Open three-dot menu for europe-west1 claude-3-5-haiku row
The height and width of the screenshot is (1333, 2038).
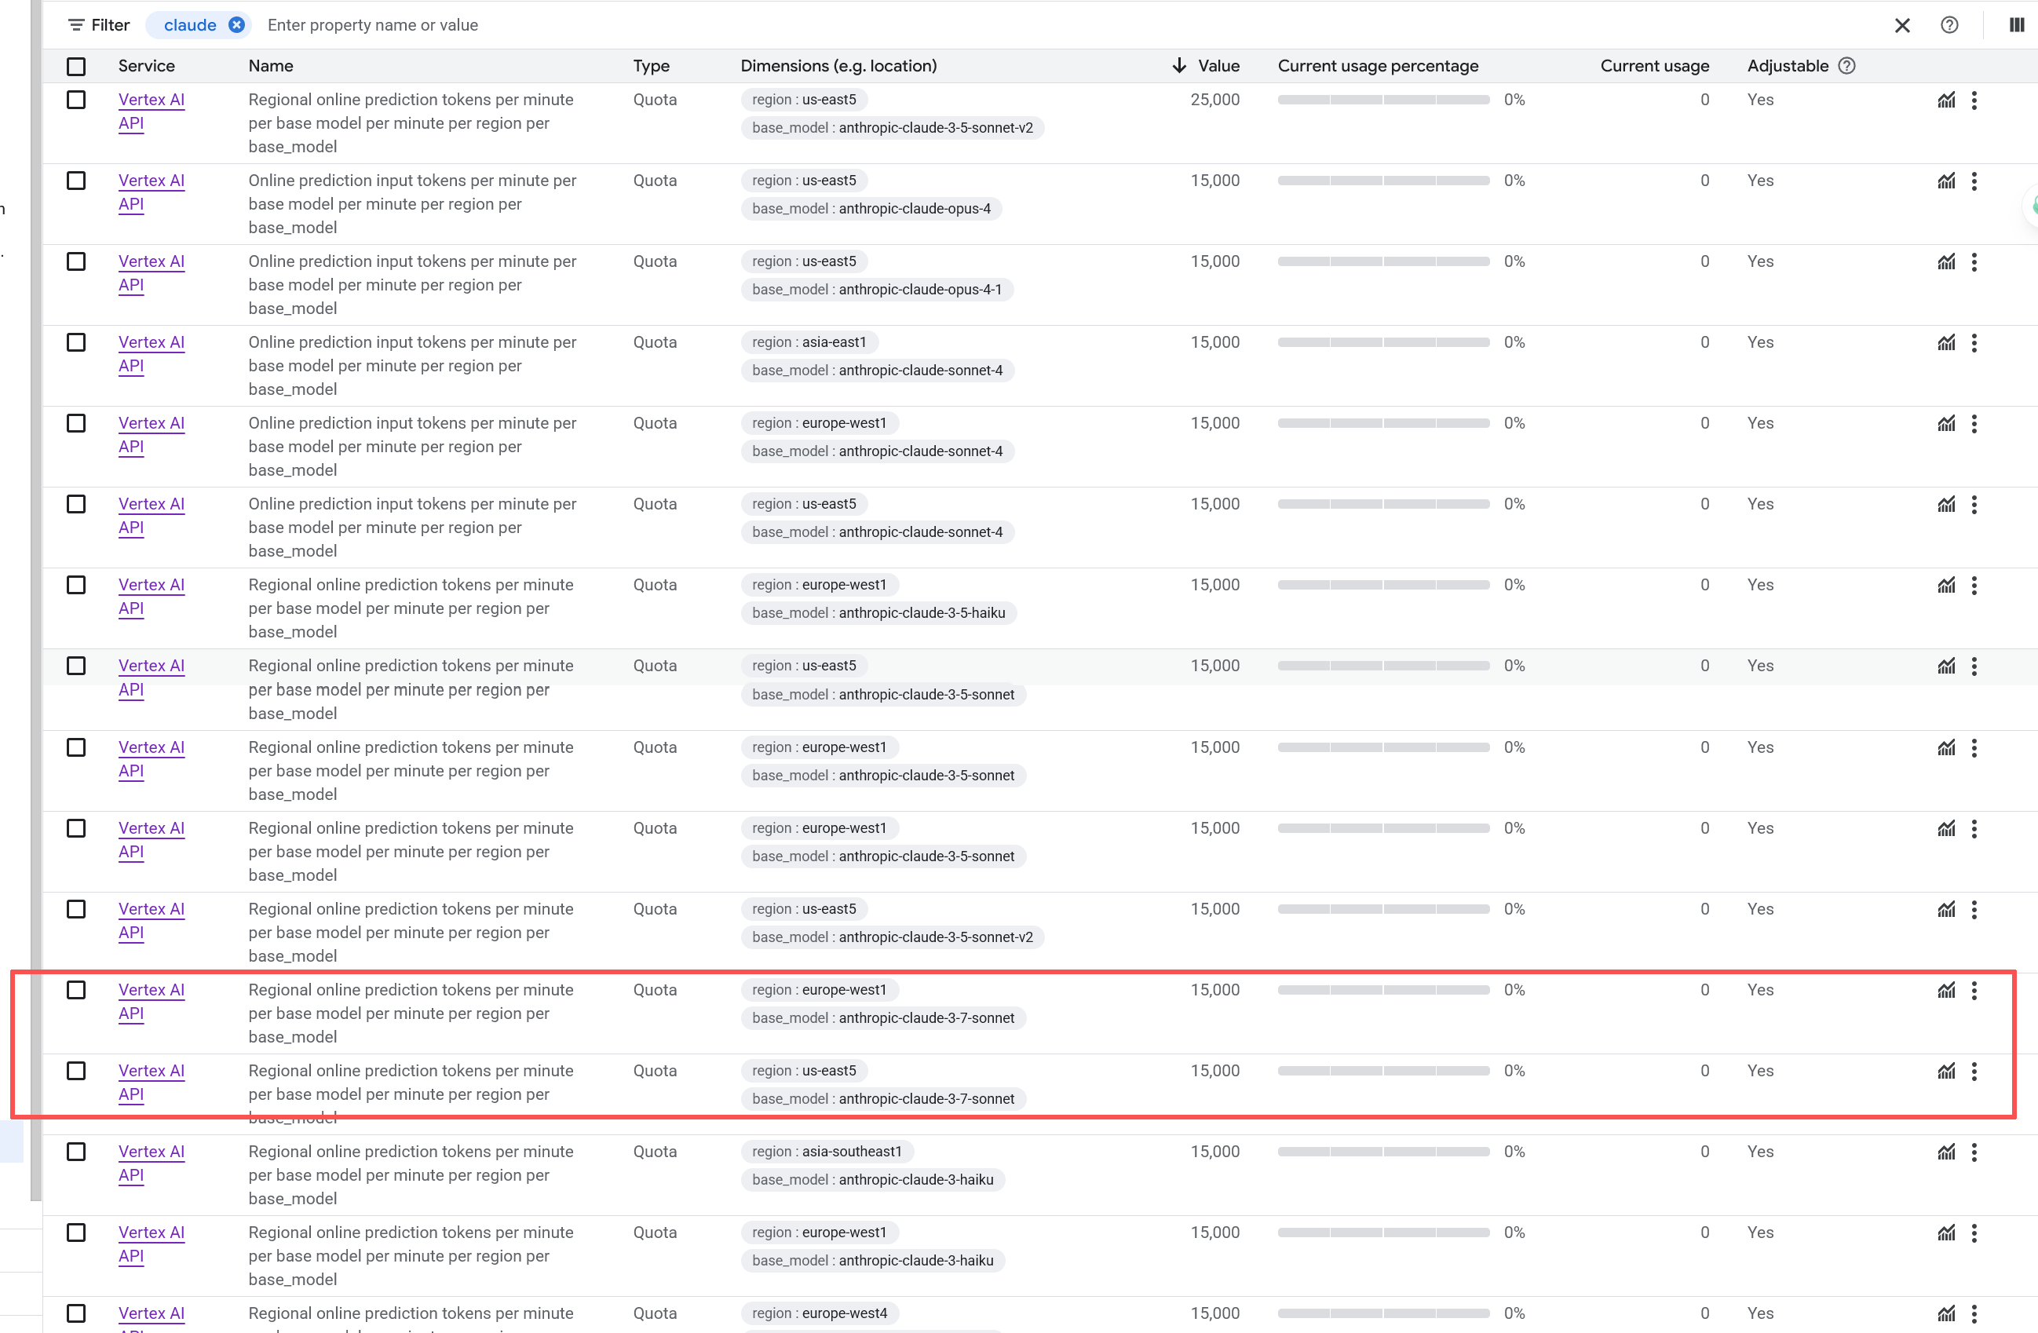click(x=1974, y=586)
